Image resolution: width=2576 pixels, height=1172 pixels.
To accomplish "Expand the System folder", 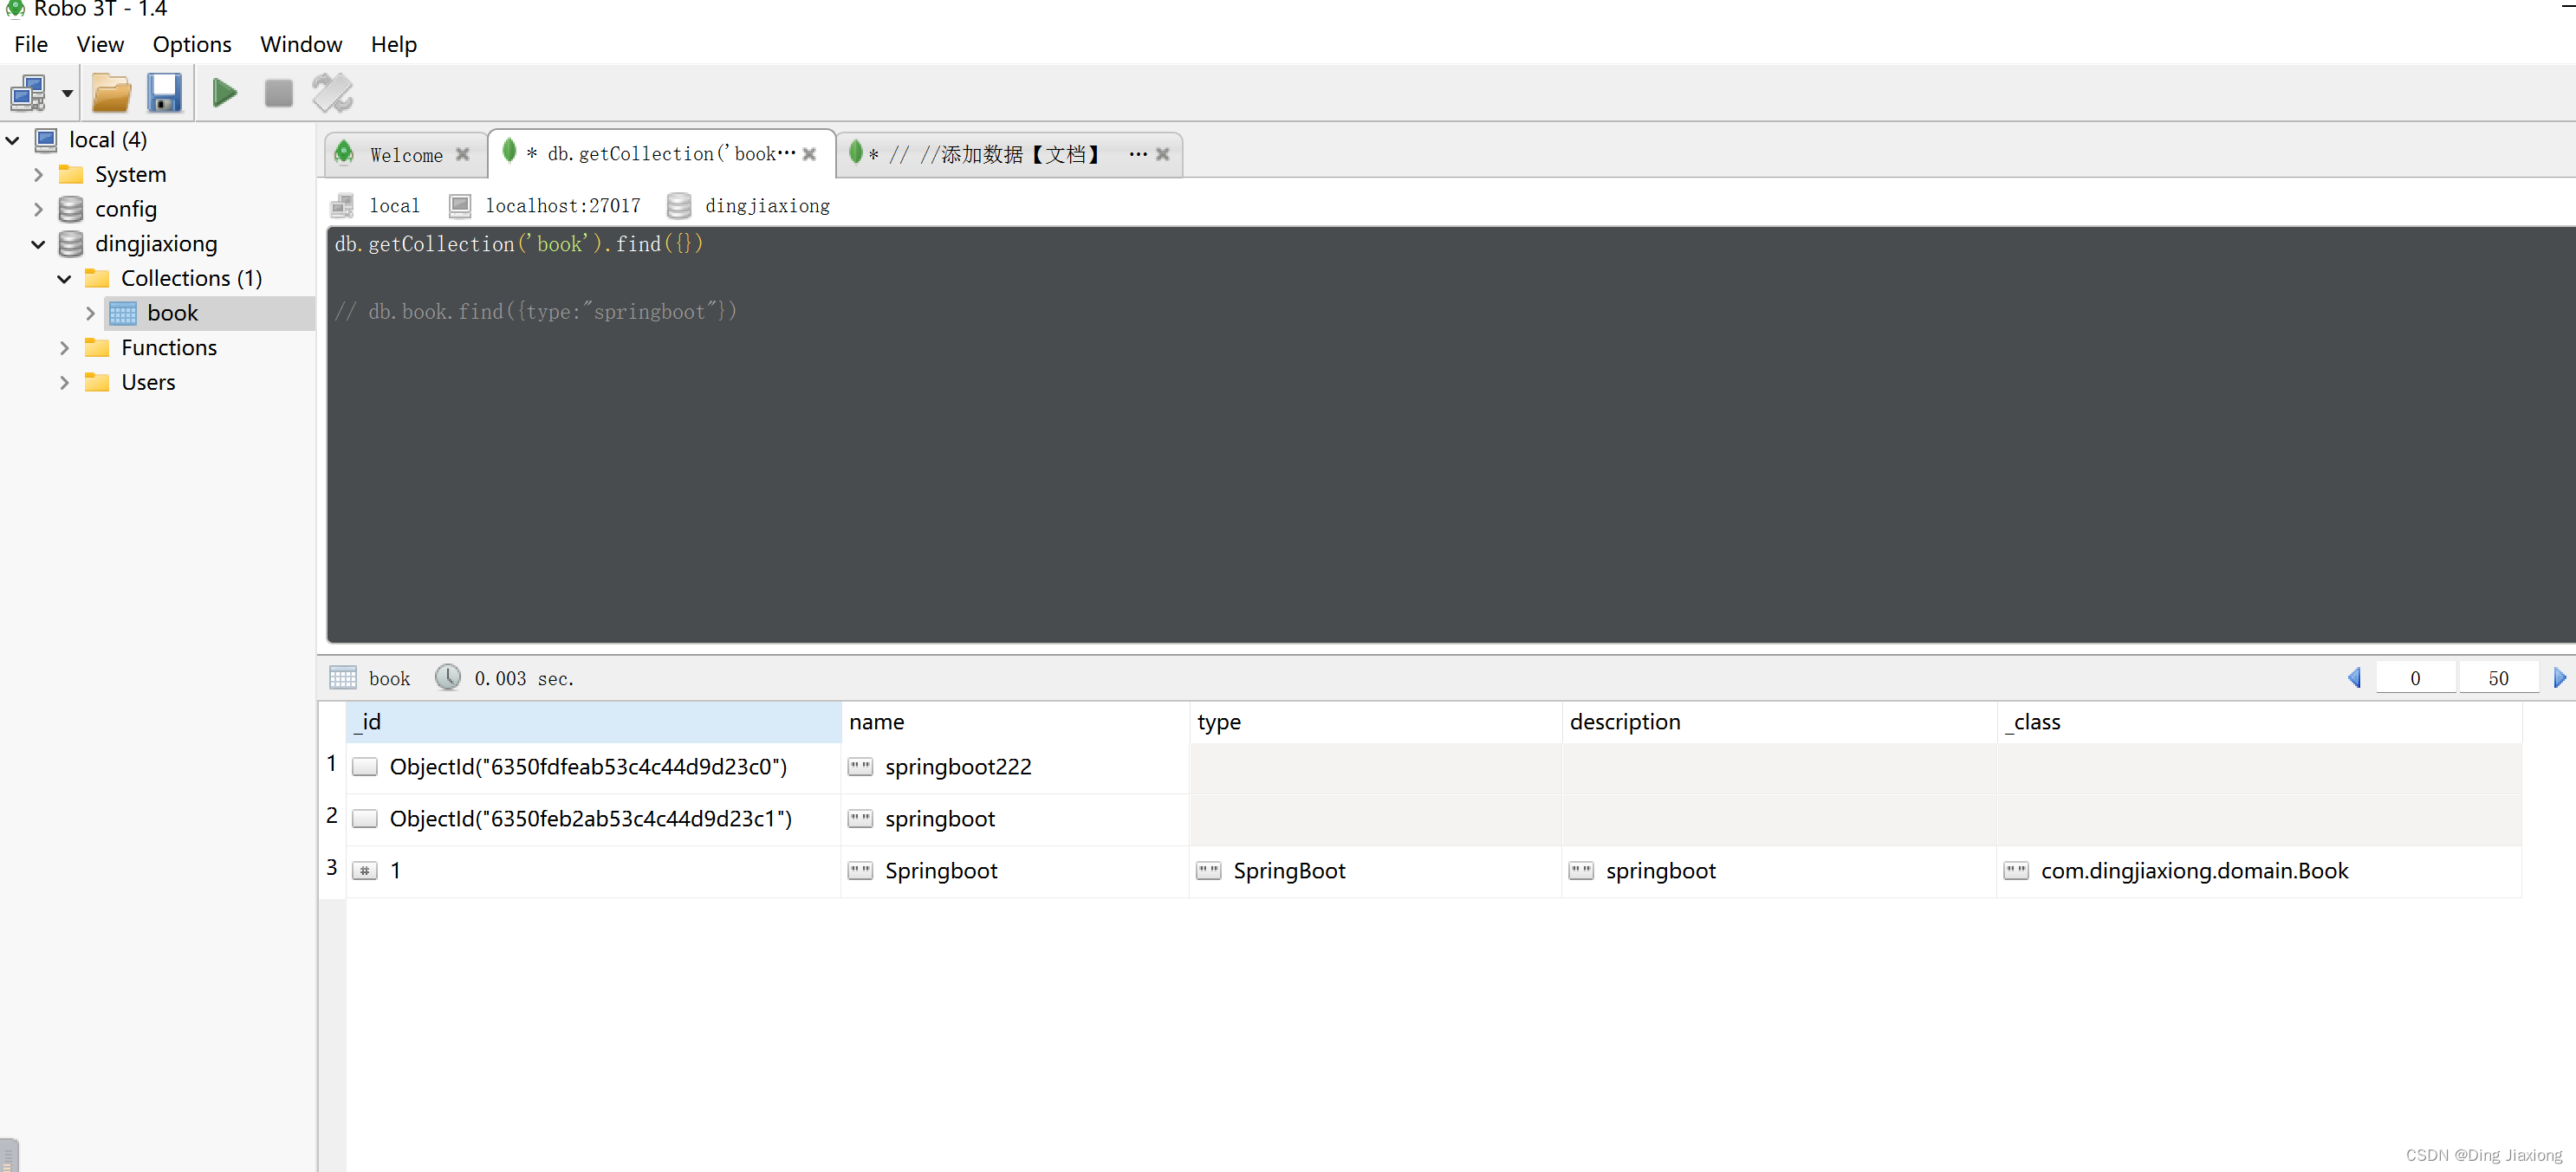I will (39, 175).
